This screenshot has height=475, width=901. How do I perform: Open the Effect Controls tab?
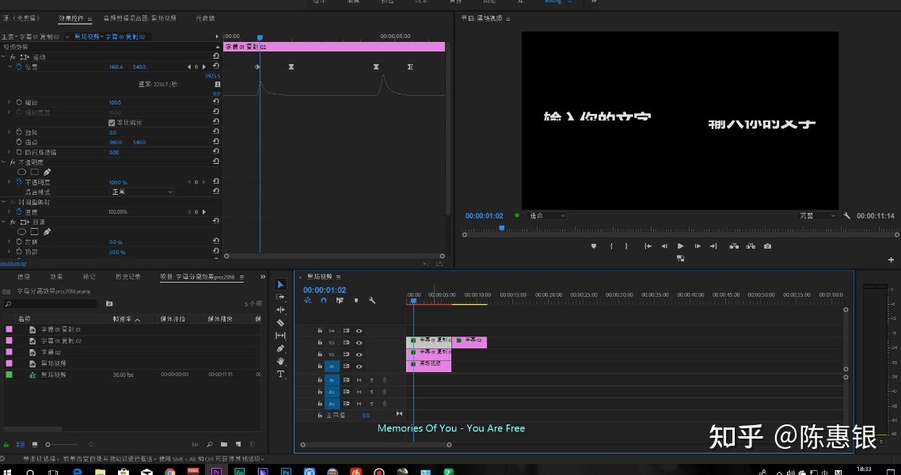click(72, 18)
